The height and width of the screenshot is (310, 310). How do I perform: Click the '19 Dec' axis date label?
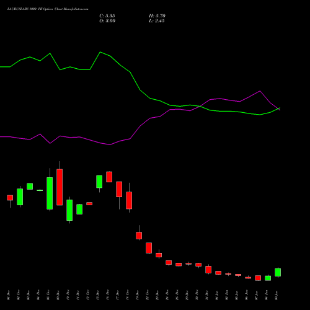pos(138,295)
